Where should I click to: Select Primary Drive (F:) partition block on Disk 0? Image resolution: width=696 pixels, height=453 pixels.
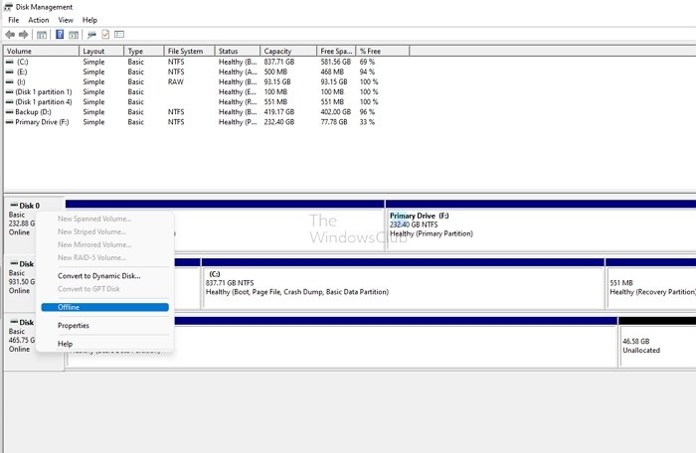coord(541,226)
